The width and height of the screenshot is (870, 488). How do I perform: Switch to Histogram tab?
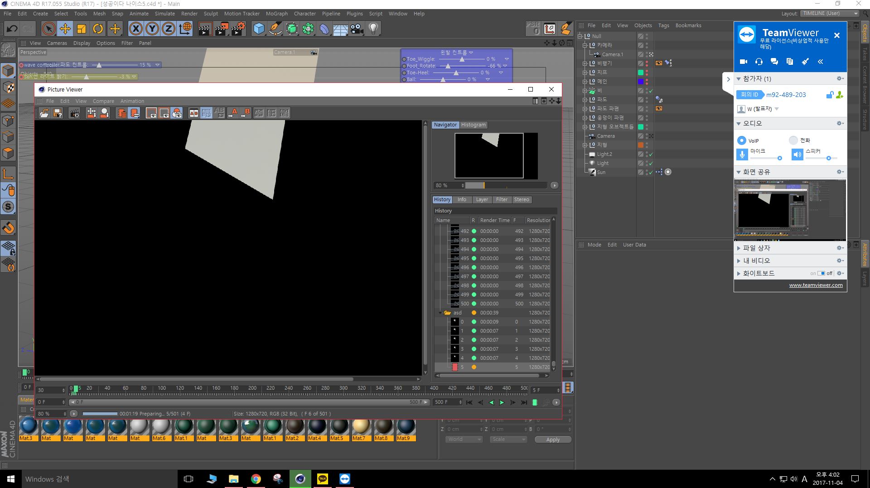pos(473,125)
